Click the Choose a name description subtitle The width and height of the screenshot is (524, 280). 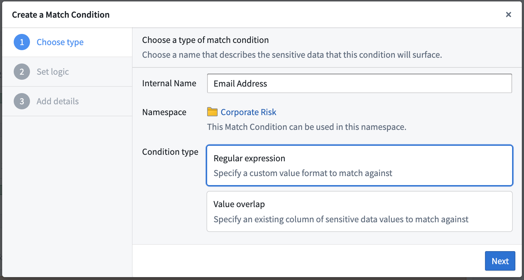(292, 55)
